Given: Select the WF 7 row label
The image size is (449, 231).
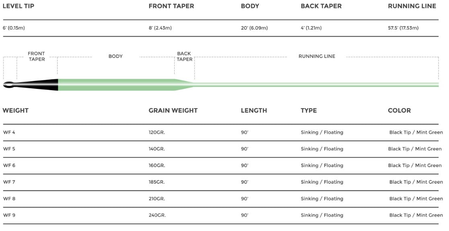Looking at the screenshot, I should 9,182.
